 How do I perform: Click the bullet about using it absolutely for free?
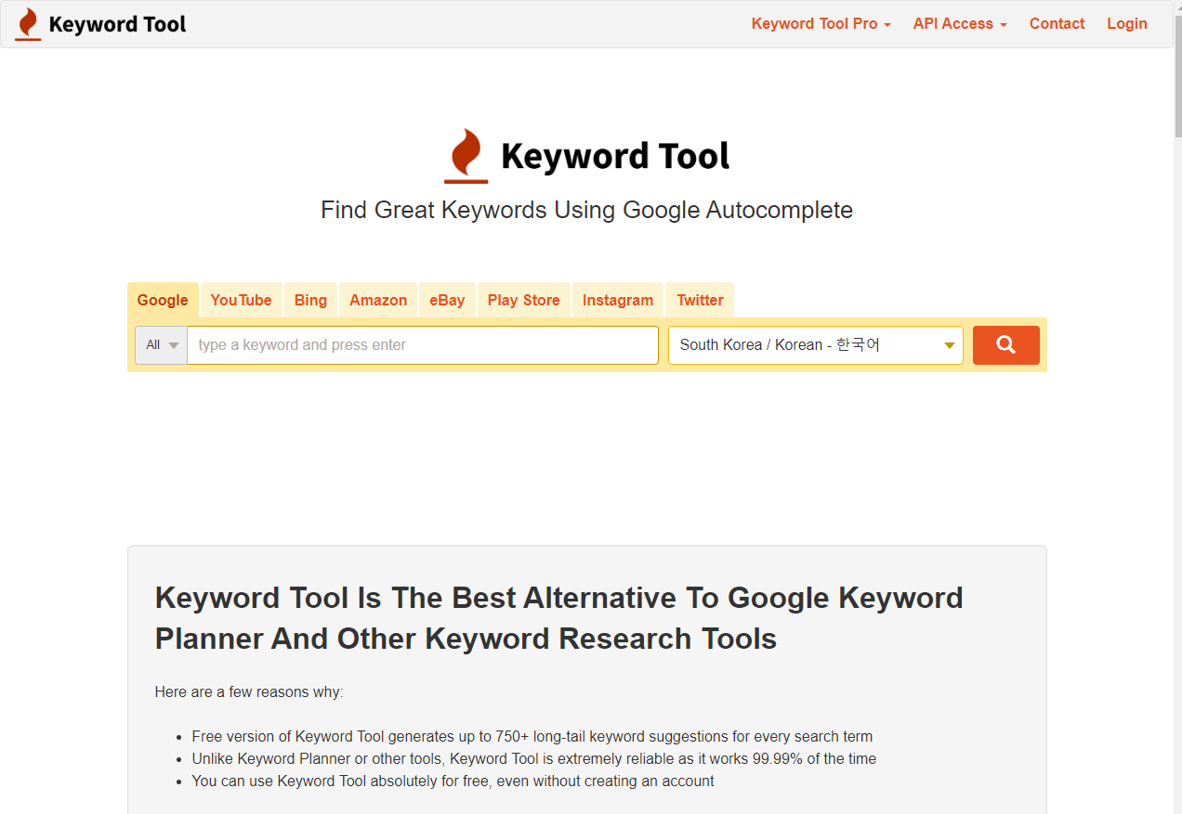(x=453, y=782)
